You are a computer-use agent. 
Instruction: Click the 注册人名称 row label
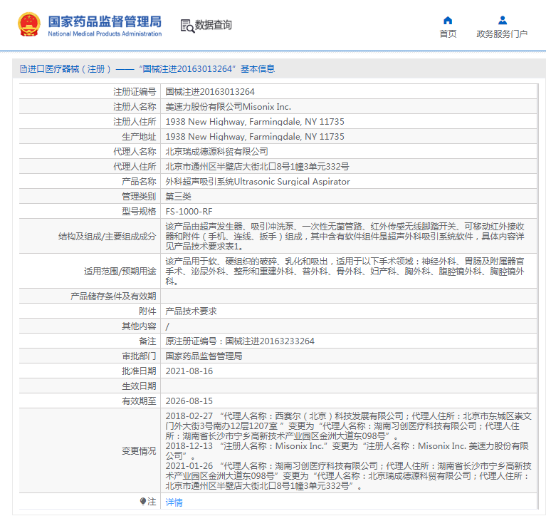(135, 107)
